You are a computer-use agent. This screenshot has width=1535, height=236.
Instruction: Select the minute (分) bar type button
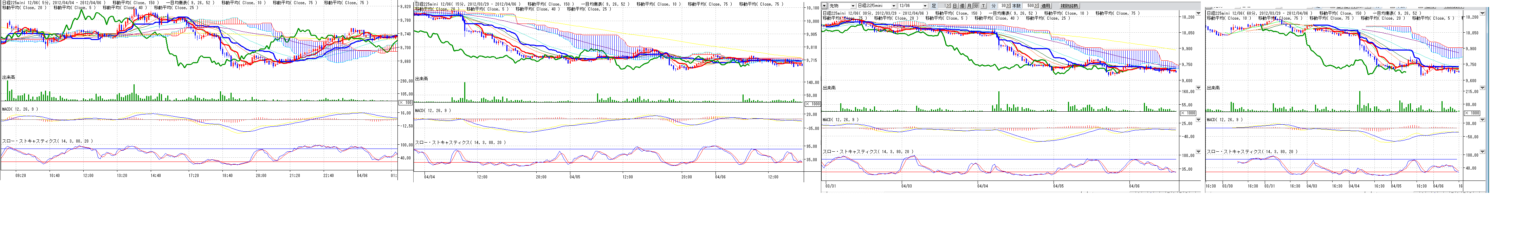click(976, 6)
